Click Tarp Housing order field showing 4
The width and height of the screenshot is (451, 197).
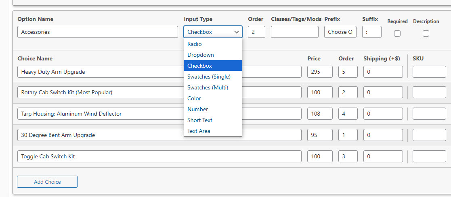tap(348, 114)
